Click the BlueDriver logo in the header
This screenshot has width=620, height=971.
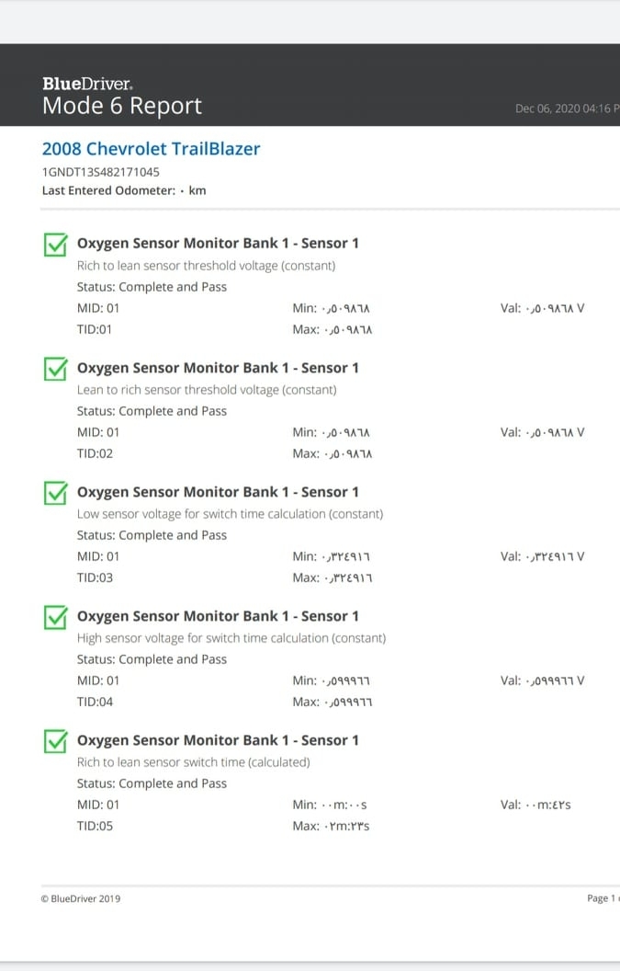click(87, 84)
